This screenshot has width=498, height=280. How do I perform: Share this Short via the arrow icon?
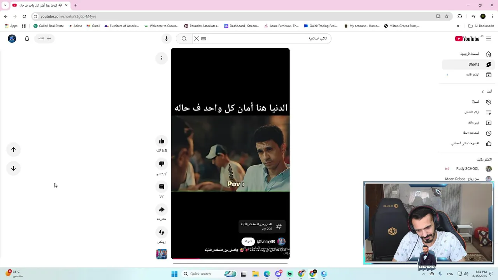[161, 210]
